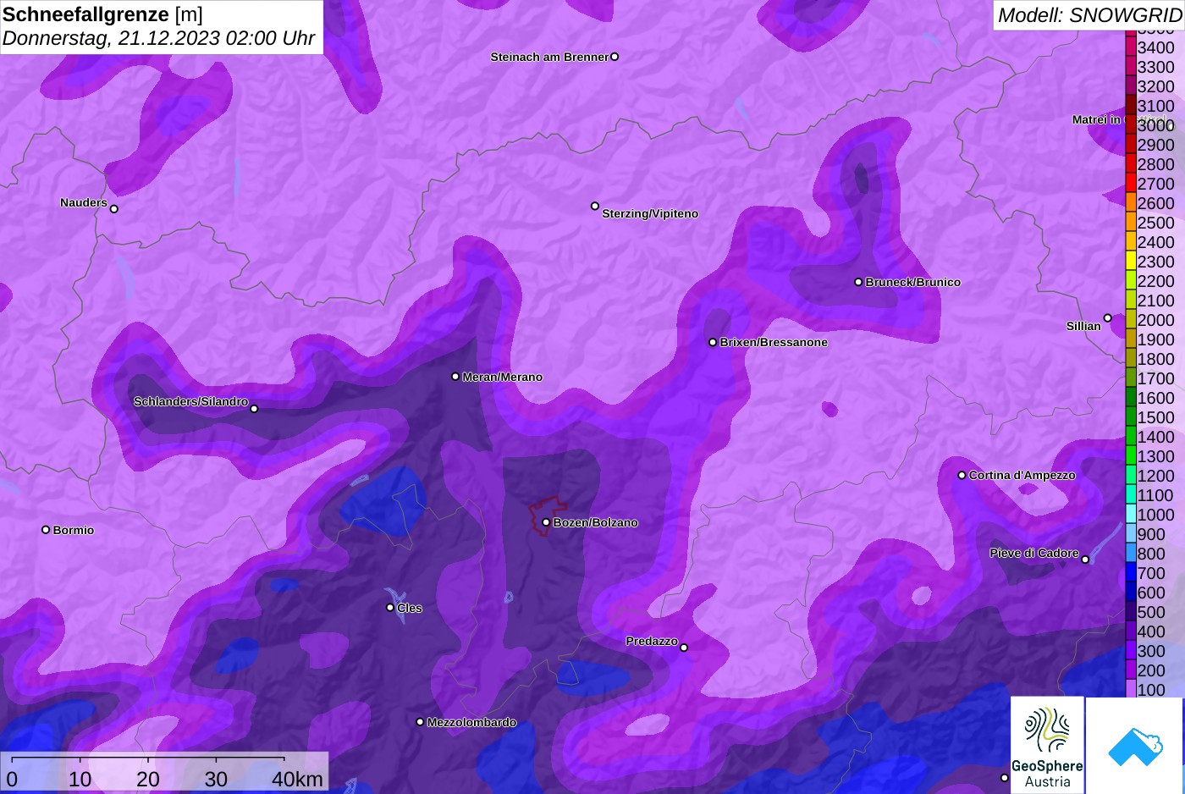Select the Sillian marker dot
1185x794 pixels.
pos(1107,318)
